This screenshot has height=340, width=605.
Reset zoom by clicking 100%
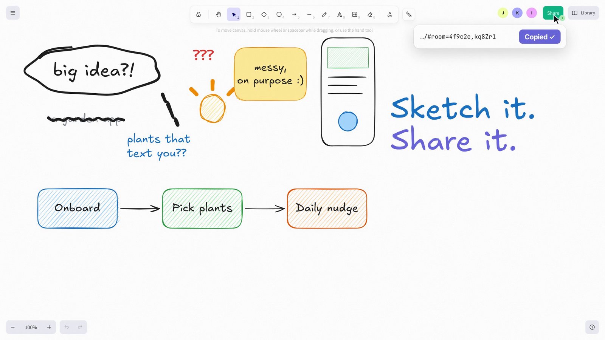[31, 327]
